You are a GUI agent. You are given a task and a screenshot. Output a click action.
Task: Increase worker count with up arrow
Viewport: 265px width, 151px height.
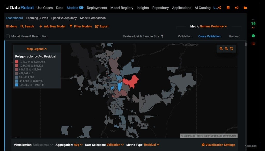click(x=253, y=19)
